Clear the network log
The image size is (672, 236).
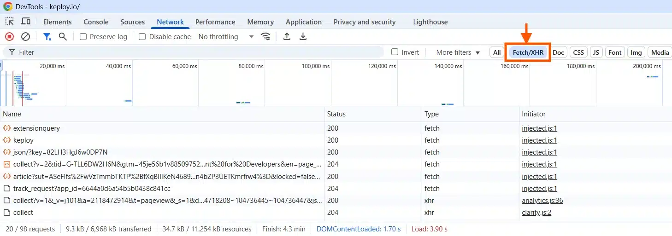(x=26, y=36)
